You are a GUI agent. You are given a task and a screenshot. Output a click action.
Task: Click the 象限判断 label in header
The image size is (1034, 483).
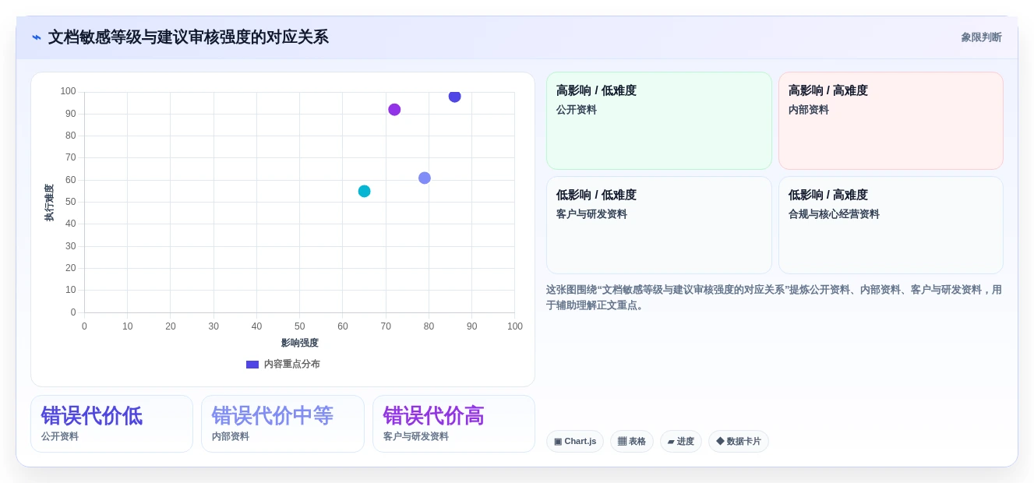click(x=981, y=37)
